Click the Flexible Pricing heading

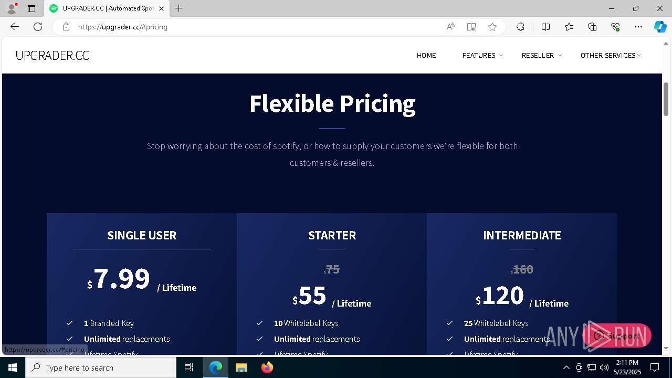(332, 104)
